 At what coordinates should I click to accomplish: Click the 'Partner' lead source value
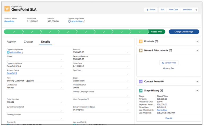coord(10,88)
